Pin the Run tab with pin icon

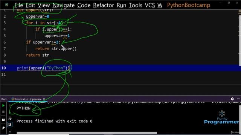coord(3,128)
